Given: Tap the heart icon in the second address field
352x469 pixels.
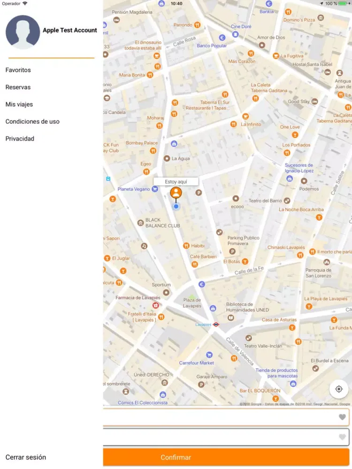Looking at the screenshot, I should pos(342,437).
